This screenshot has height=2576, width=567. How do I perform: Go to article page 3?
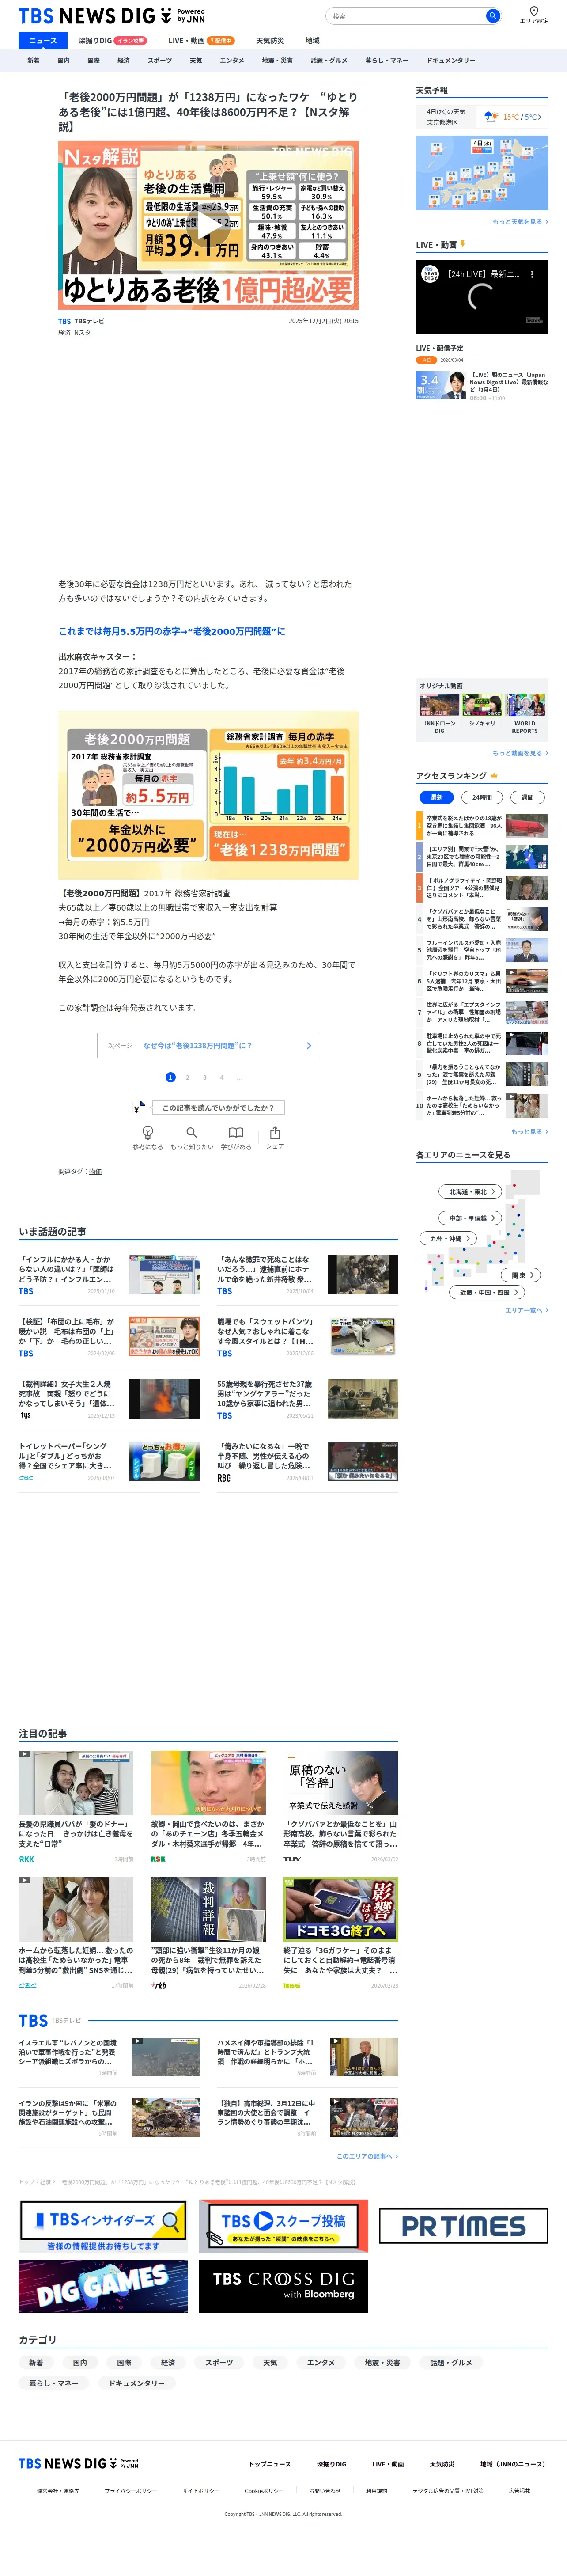(x=204, y=1077)
